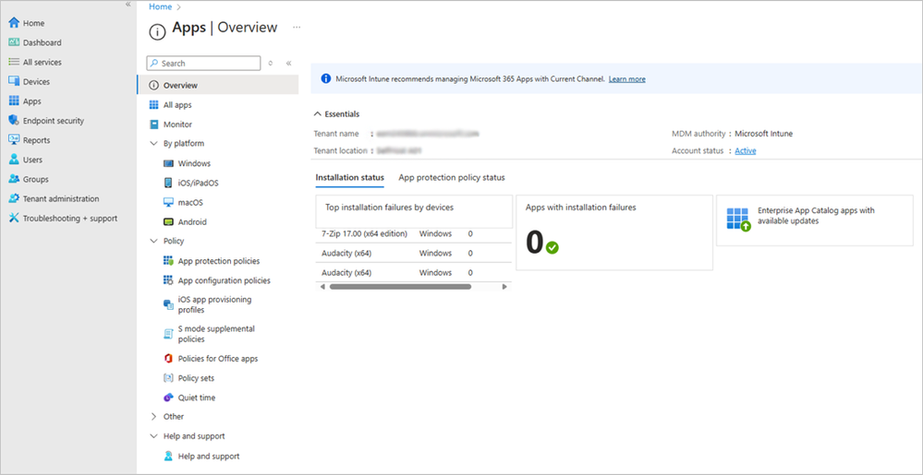This screenshot has height=475, width=923.
Task: Click the green checkmark beside zero failures
Action: tap(553, 248)
